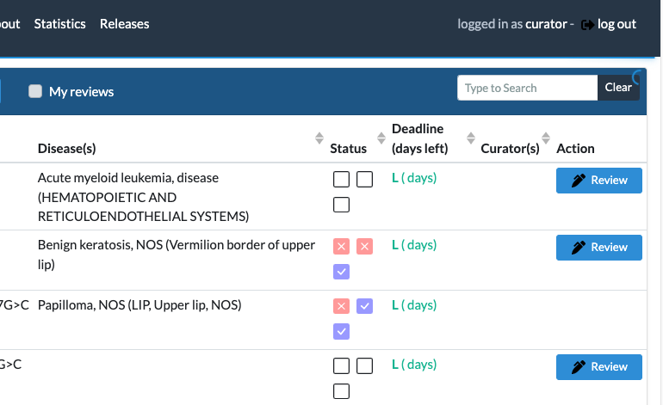Click pencil icon in Benign keratosis Review
Screen dimensions: 663x405
[579, 248]
